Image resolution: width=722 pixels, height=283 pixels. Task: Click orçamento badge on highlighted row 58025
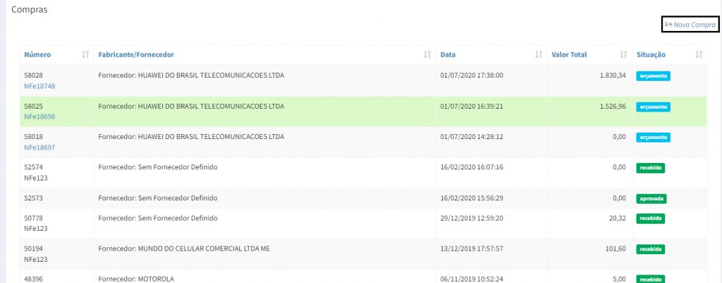[652, 107]
